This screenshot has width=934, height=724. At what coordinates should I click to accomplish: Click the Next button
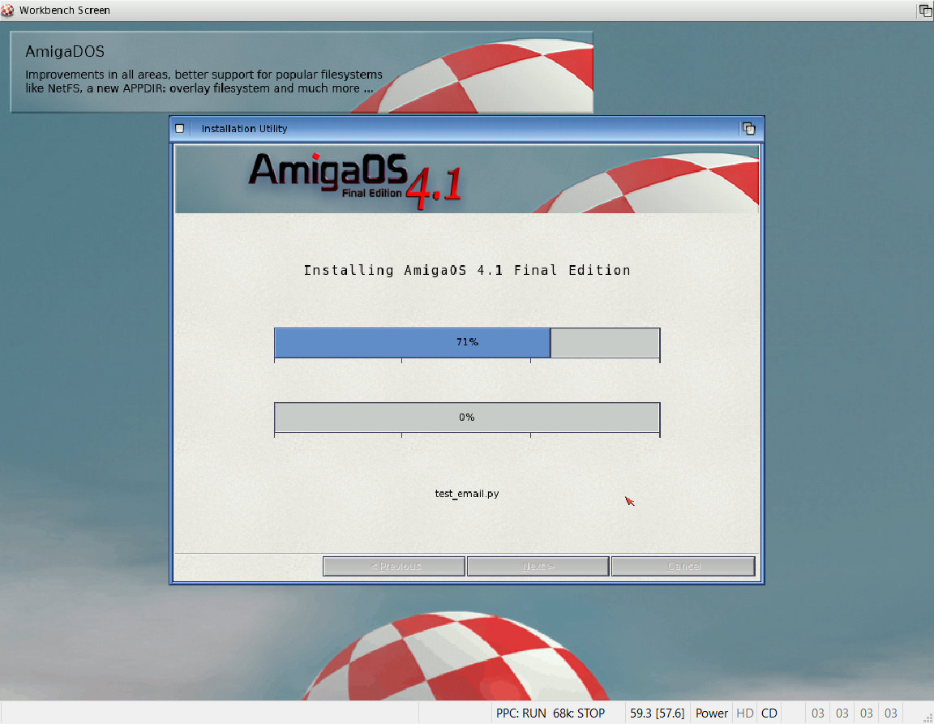[538, 566]
